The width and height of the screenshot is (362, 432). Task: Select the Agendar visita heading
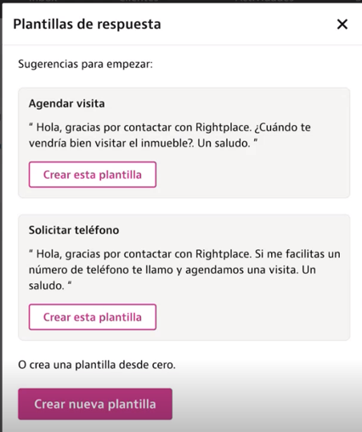pyautogui.click(x=67, y=104)
